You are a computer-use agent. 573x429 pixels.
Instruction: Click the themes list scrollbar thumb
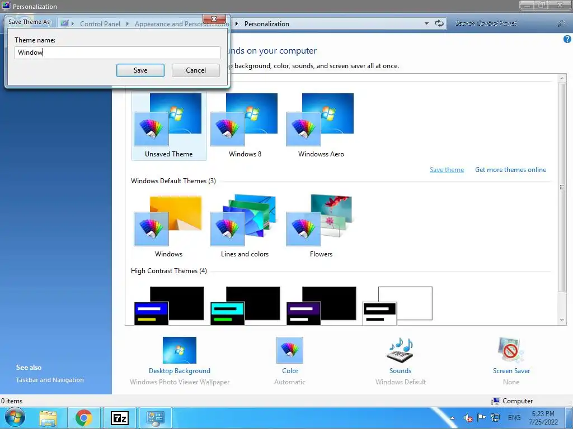point(562,187)
